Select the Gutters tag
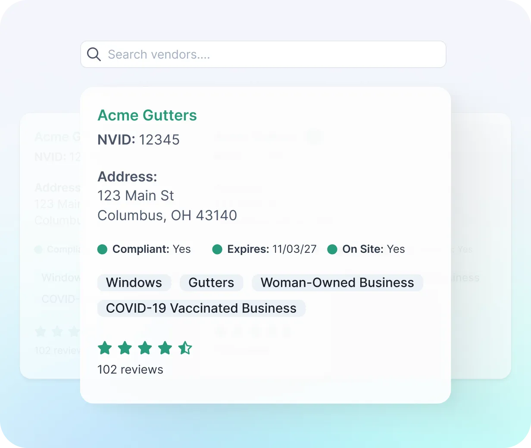Viewport: 531px width, 448px height. point(211,283)
